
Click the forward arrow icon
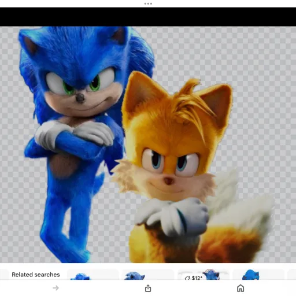click(x=55, y=288)
